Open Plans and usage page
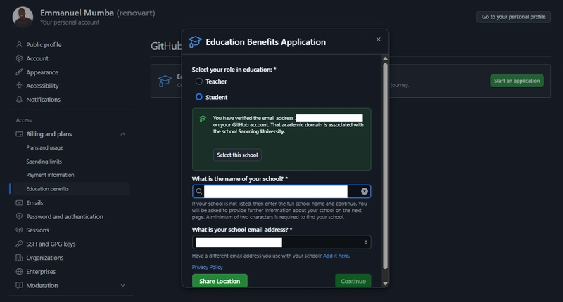563x302 pixels. 44,147
